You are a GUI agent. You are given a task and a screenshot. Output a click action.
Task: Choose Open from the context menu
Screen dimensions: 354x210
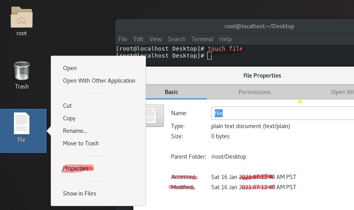[x=70, y=68]
